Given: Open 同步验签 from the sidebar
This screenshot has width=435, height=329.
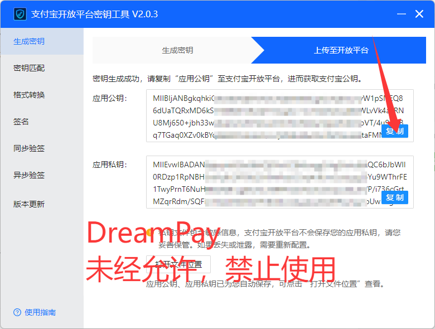Looking at the screenshot, I should pyautogui.click(x=29, y=148).
